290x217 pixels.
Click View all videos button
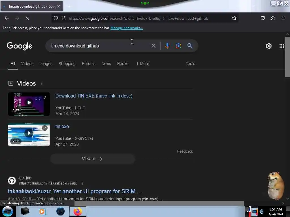tap(93, 159)
